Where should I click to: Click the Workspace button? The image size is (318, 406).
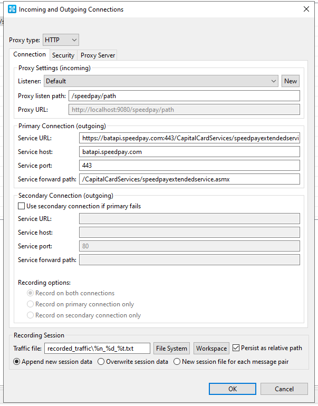coord(211,348)
